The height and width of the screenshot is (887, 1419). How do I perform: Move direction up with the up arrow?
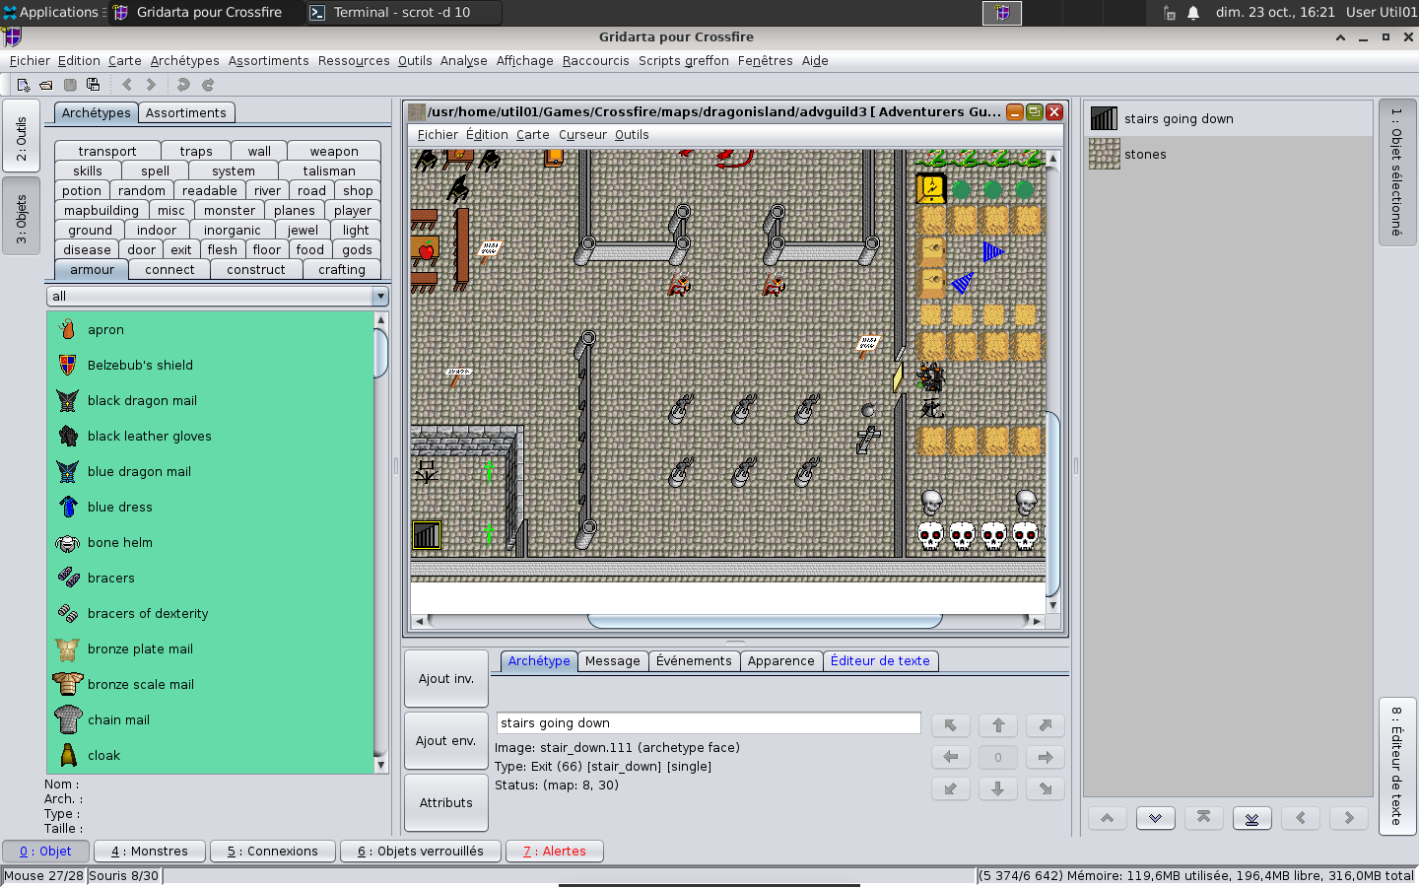point(998,725)
